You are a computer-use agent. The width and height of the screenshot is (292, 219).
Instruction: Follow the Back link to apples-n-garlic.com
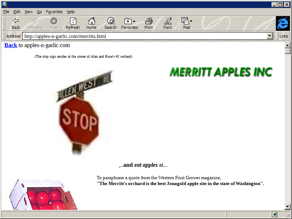11,45
